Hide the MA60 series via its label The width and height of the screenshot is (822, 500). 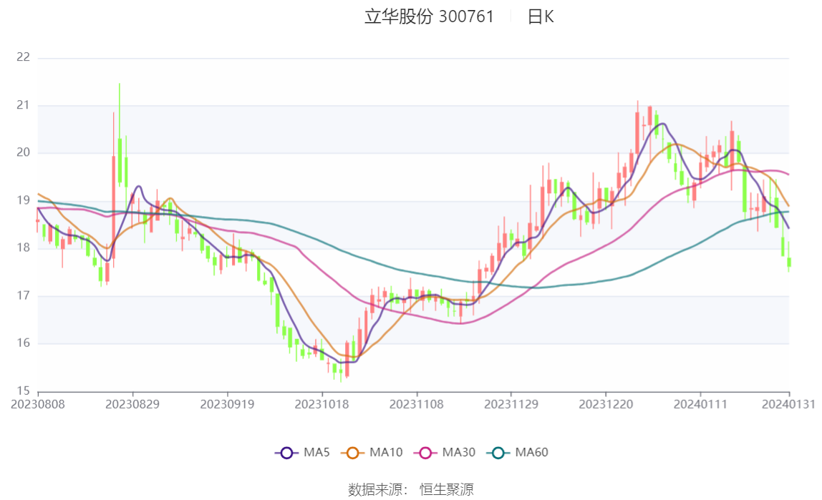(531, 452)
